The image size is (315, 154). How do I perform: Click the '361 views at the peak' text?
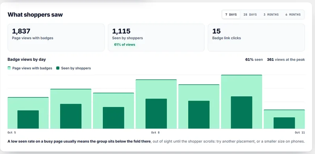tap(286, 60)
